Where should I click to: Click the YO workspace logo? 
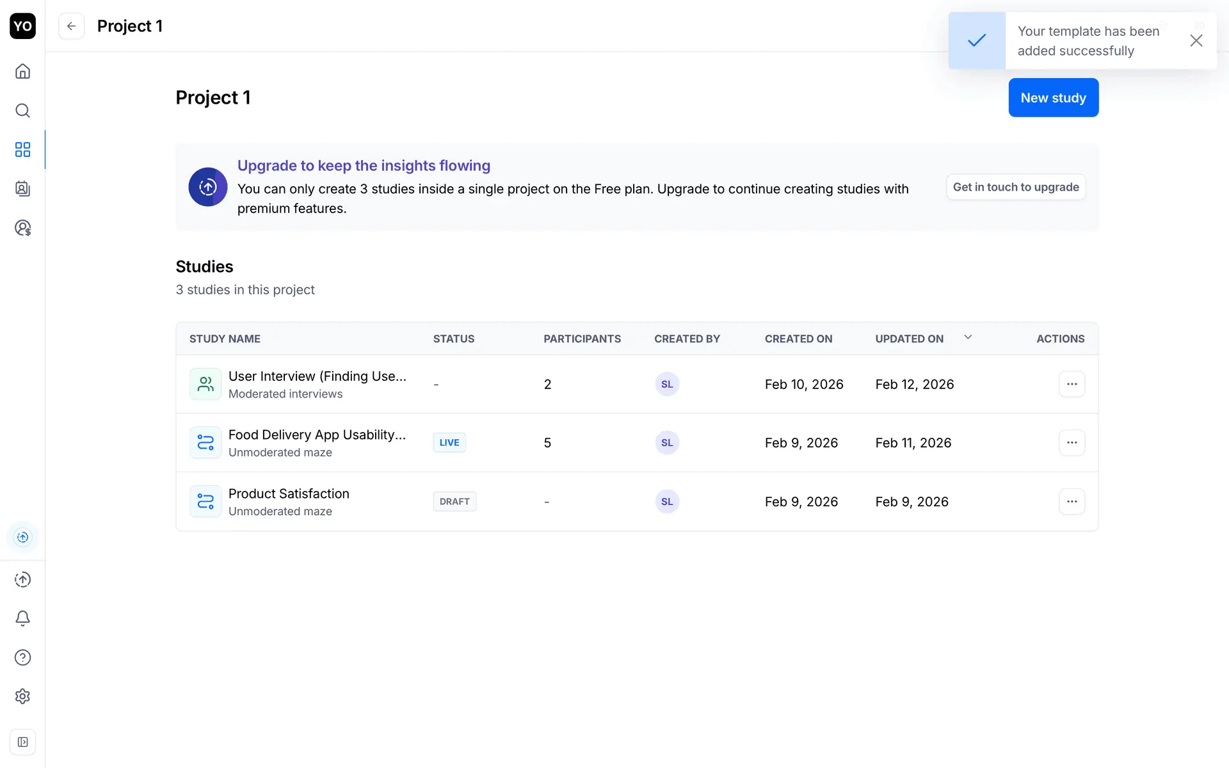pos(22,26)
